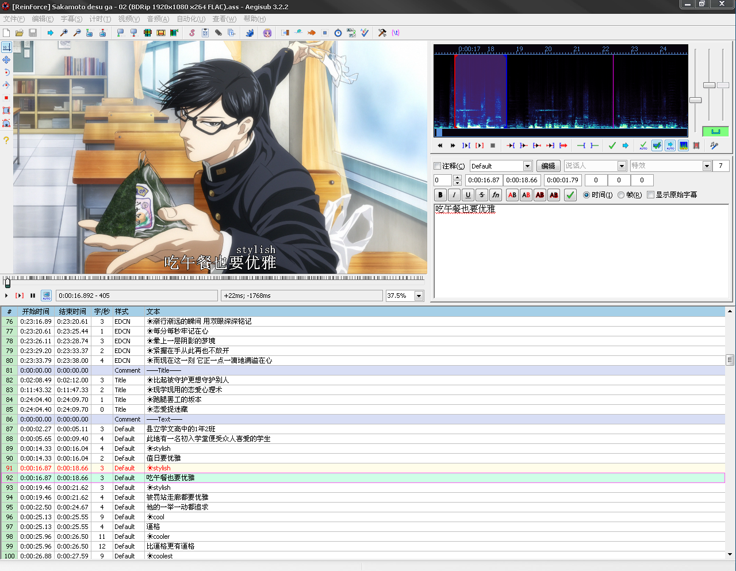Open the Styles Manager (pink S icon)
This screenshot has height=571, width=736.
tap(192, 33)
